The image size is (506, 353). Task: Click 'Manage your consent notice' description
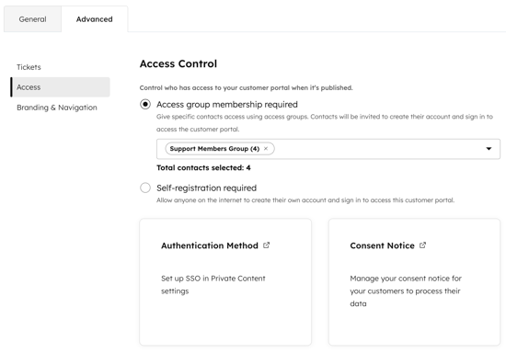pyautogui.click(x=406, y=290)
